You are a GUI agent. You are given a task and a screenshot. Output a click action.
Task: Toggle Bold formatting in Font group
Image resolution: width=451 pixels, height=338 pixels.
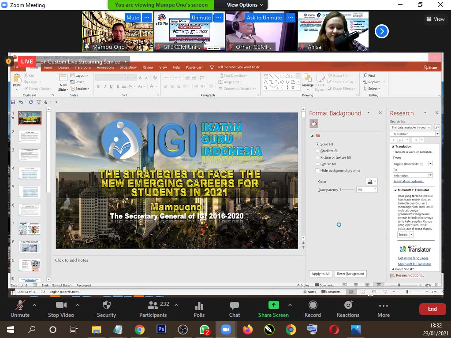(98, 86)
